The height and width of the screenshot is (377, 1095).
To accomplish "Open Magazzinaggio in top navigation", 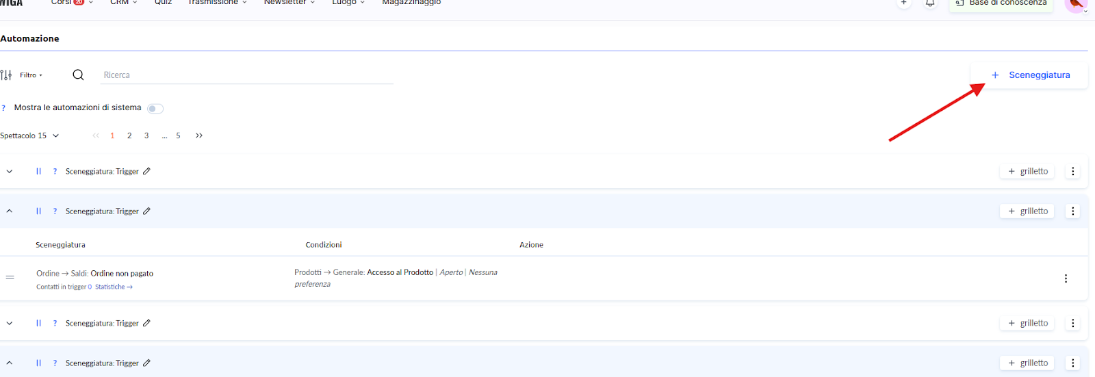I will [411, 3].
